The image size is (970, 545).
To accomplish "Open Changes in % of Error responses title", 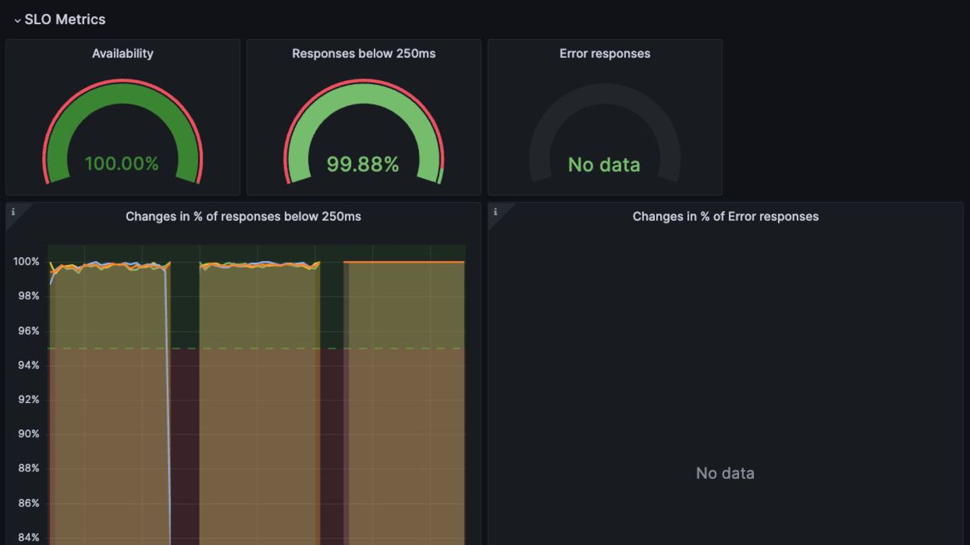I will (725, 217).
